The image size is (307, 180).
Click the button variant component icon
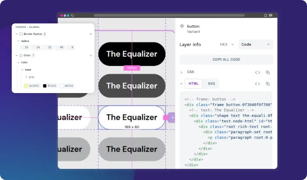click(182, 26)
